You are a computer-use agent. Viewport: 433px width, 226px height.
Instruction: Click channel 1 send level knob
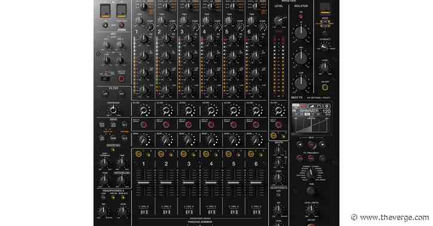pyautogui.click(x=143, y=140)
